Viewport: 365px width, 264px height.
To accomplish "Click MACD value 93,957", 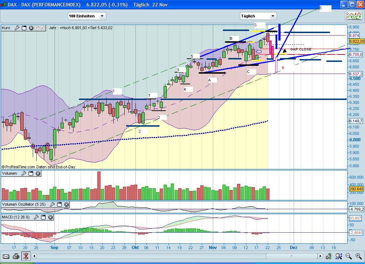I will pyautogui.click(x=355, y=218).
